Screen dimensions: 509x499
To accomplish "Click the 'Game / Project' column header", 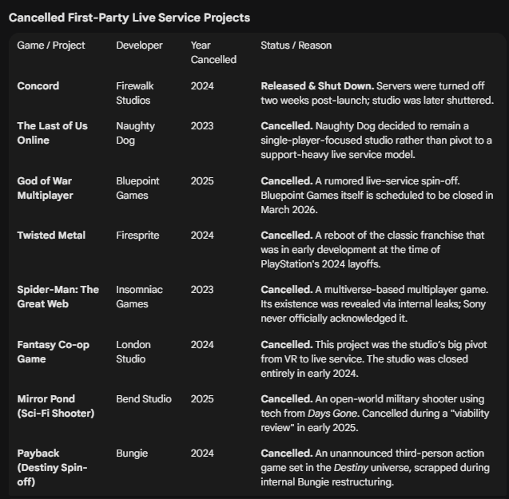I will (51, 46).
